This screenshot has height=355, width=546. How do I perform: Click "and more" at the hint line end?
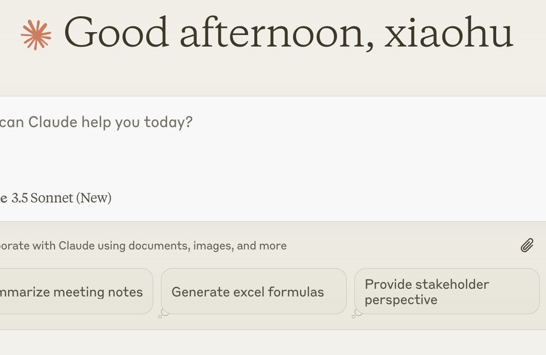(262, 246)
